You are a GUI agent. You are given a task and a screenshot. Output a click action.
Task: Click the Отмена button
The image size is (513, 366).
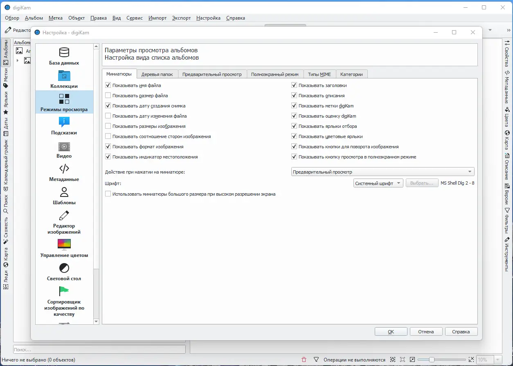(426, 332)
